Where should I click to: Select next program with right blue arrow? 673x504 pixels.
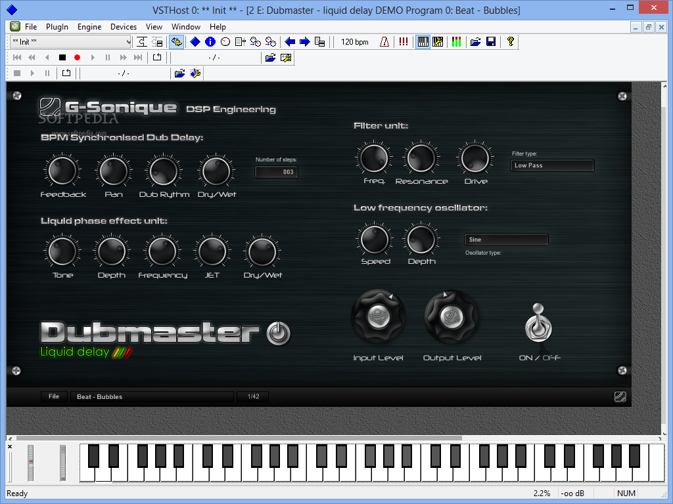click(x=305, y=41)
